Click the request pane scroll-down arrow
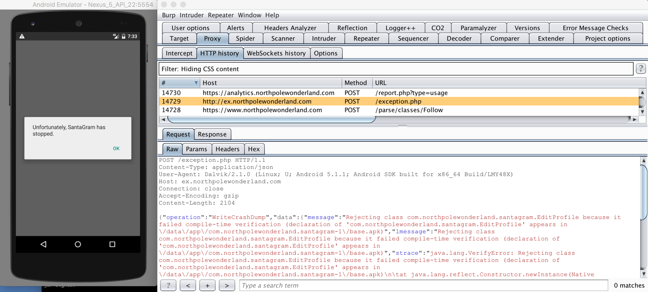648x292 pixels. tap(644, 274)
